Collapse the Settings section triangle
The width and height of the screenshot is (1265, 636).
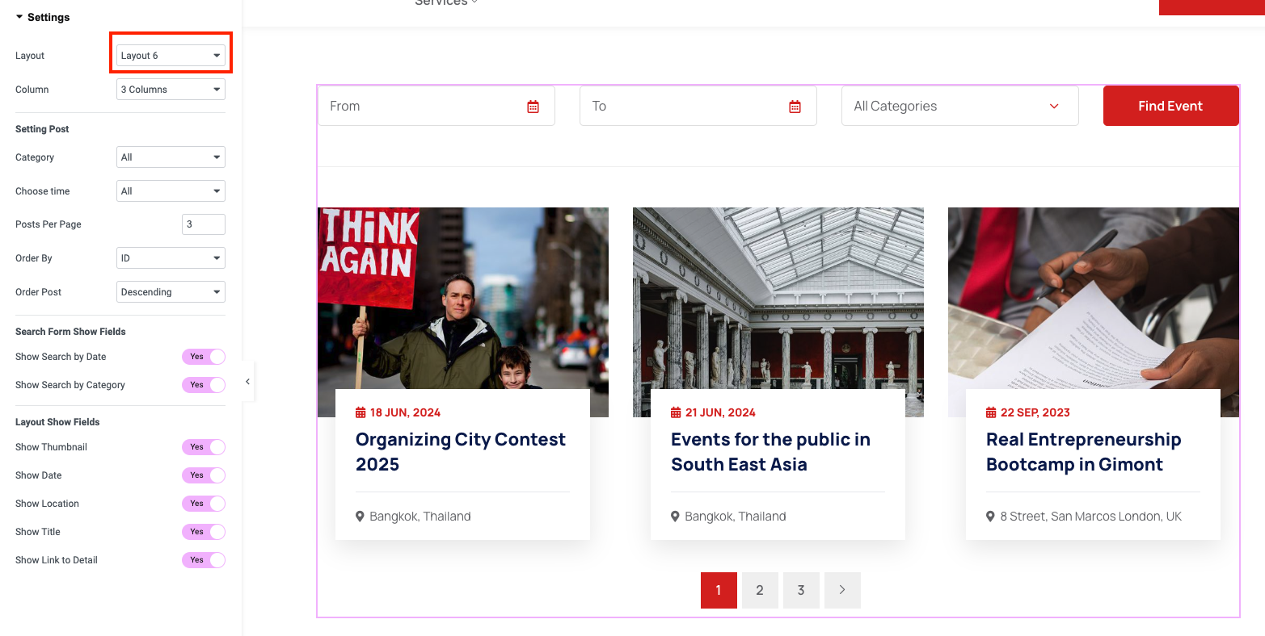click(x=19, y=17)
